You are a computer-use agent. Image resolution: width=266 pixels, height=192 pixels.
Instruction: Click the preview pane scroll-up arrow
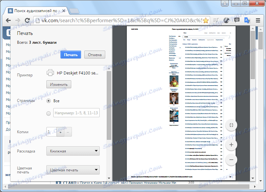[253, 28]
